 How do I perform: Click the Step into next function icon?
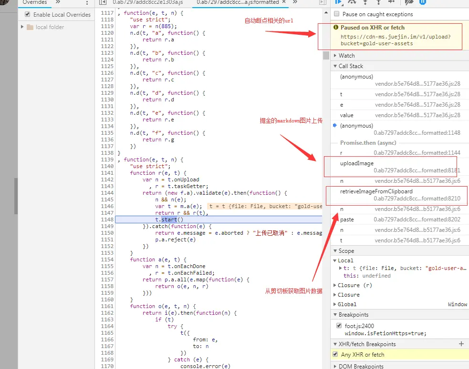(365, 2)
